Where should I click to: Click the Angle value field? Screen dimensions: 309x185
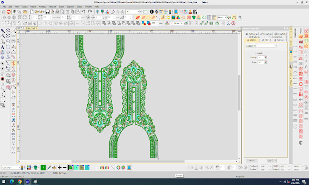[x=261, y=62]
